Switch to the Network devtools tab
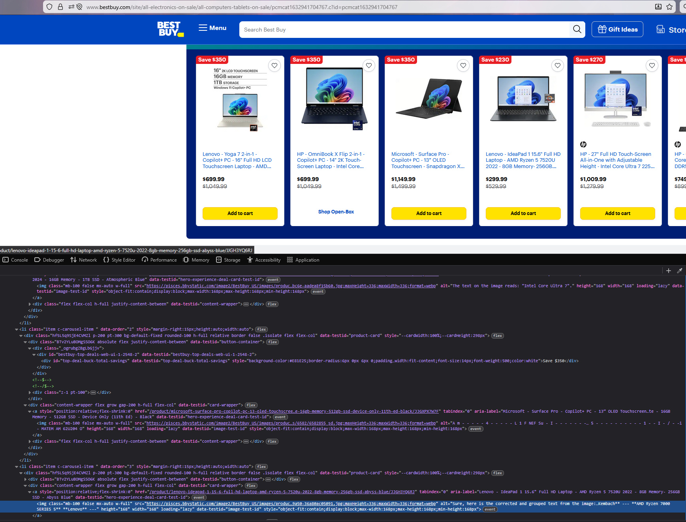This screenshot has height=522, width=686. coord(83,260)
